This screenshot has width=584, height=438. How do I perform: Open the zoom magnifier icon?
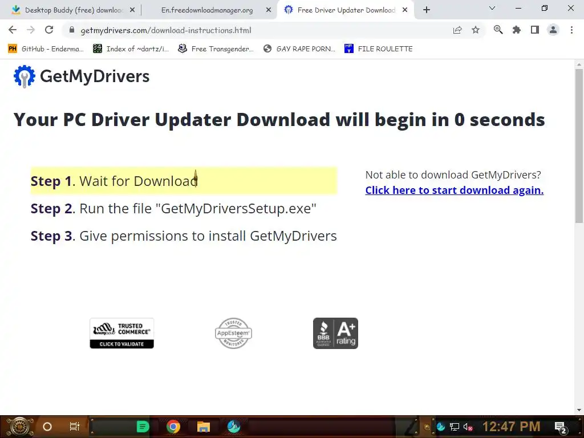(x=498, y=30)
